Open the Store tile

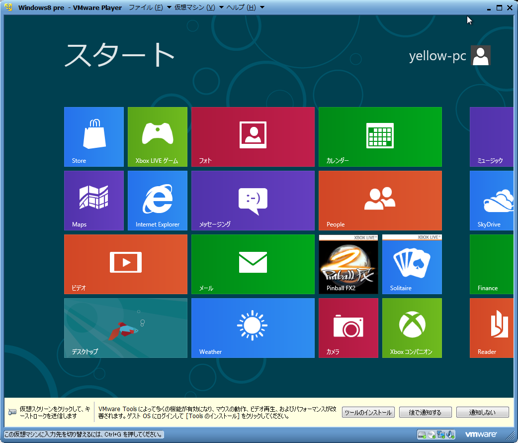pyautogui.click(x=94, y=137)
